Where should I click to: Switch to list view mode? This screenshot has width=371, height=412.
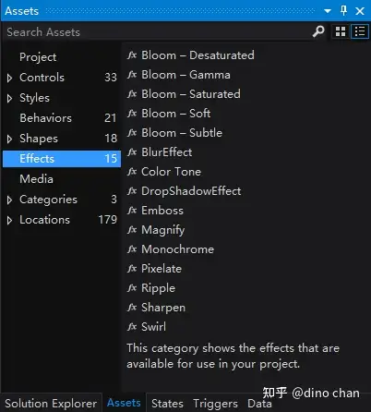pos(360,31)
